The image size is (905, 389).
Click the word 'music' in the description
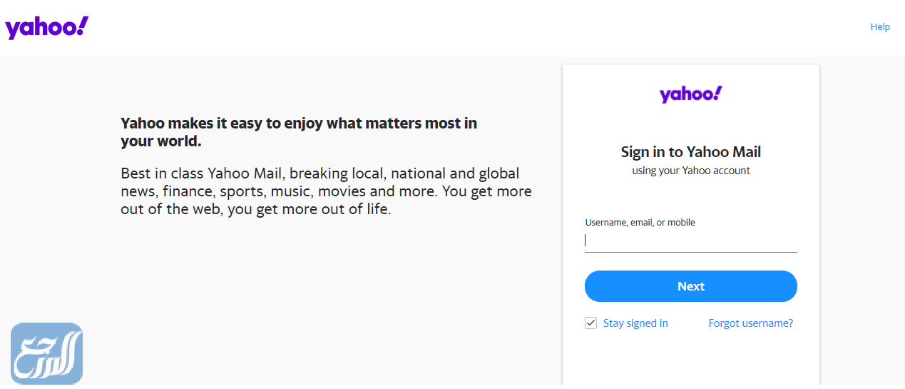(292, 191)
